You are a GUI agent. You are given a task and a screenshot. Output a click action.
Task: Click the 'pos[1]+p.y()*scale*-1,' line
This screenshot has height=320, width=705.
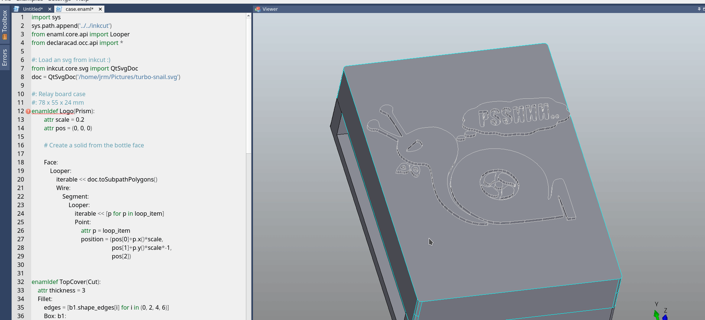point(142,248)
